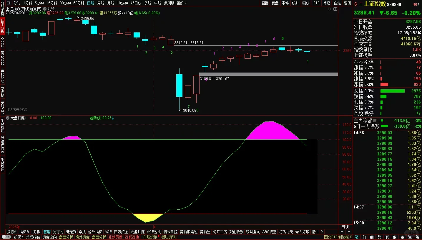The height and width of the screenshot is (240, 422).
Task: Click the minus zoom-out button under 日线
Action: [x=348, y=232]
